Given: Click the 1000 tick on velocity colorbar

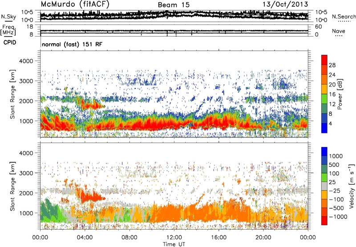Looking at the screenshot, I should (x=336, y=156).
